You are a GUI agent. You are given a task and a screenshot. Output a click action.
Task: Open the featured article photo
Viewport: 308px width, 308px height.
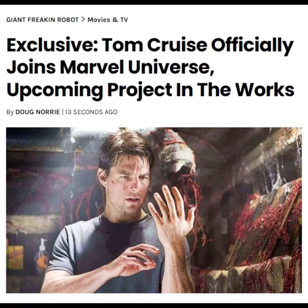[x=154, y=210]
